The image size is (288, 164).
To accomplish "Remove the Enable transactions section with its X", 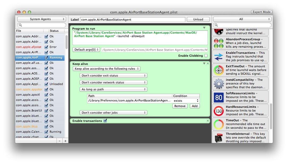I will (x=208, y=121).
